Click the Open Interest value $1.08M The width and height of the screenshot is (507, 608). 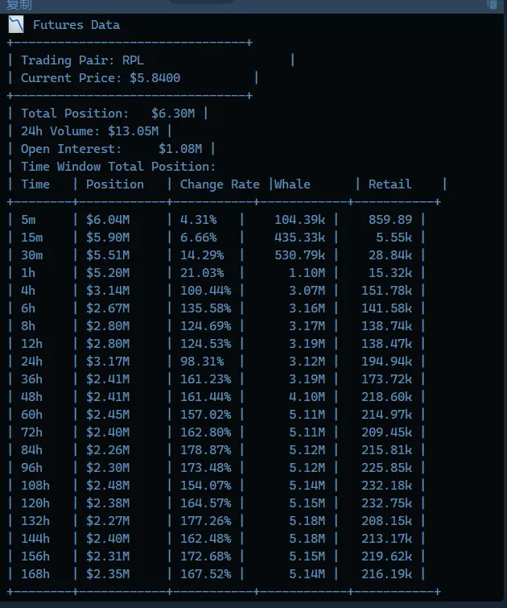pos(180,148)
